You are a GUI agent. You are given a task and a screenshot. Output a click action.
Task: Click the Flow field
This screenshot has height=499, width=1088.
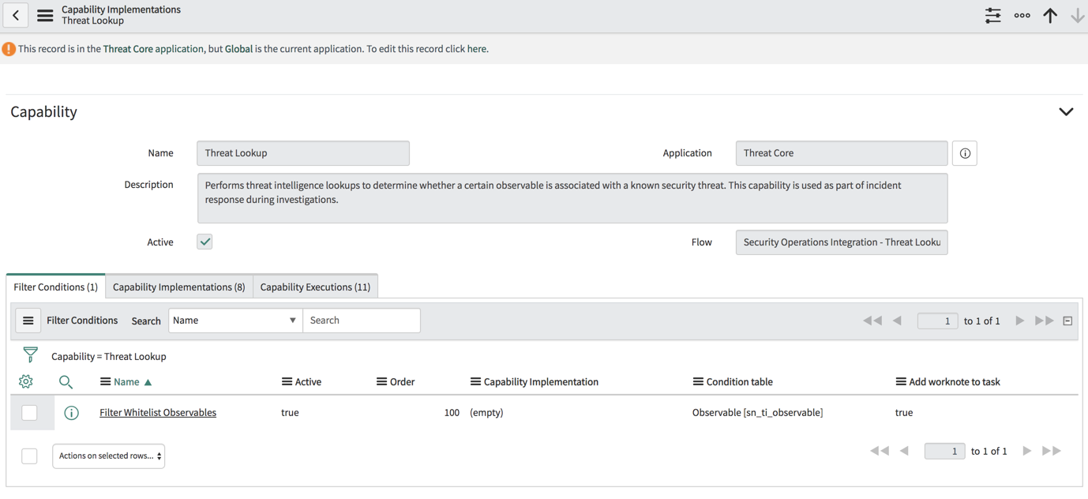(842, 242)
